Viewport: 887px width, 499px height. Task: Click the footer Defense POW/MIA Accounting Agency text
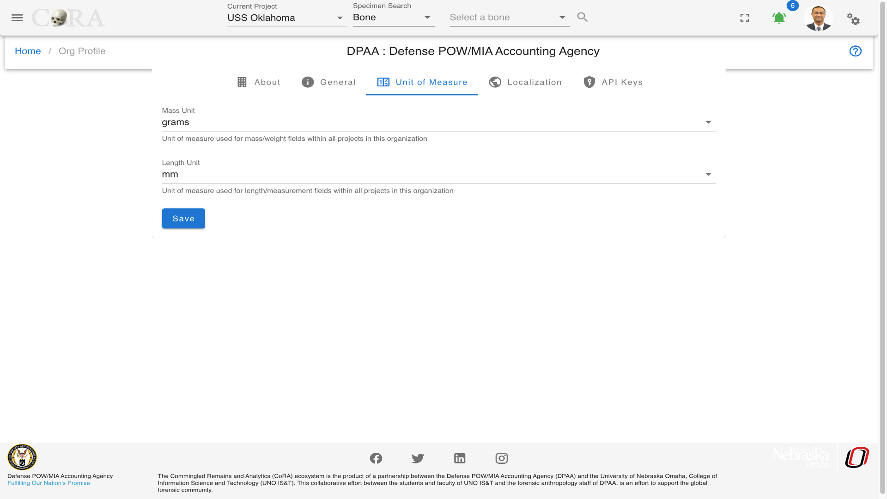tap(60, 476)
